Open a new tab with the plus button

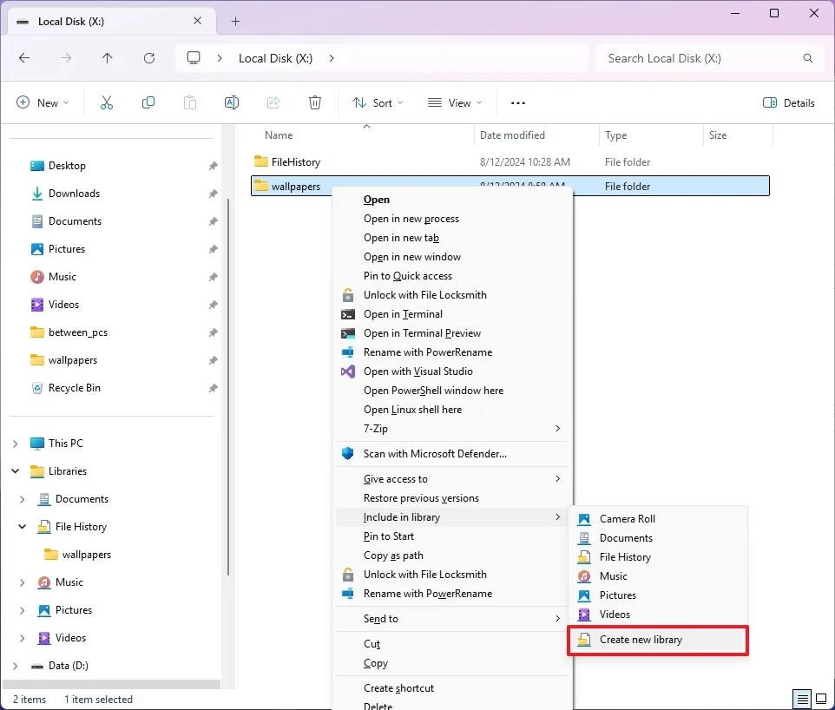234,21
